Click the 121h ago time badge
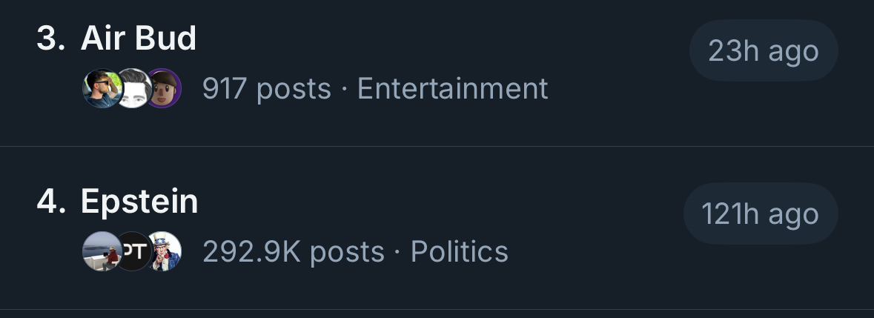The image size is (874, 318). coord(760,214)
